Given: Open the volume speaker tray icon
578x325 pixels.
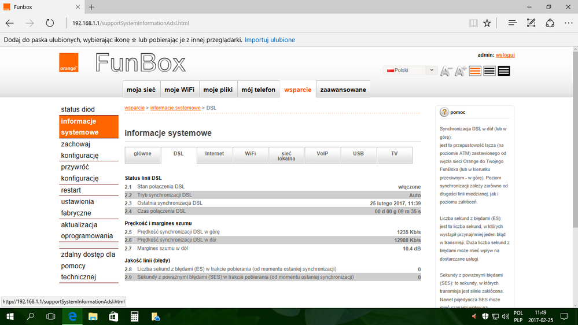Looking at the screenshot, I should 505,316.
